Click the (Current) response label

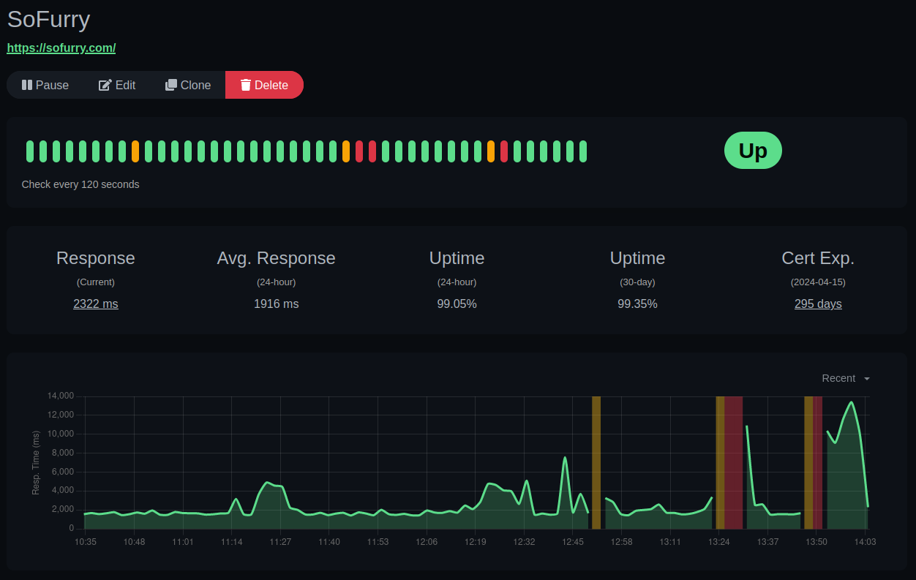[96, 282]
